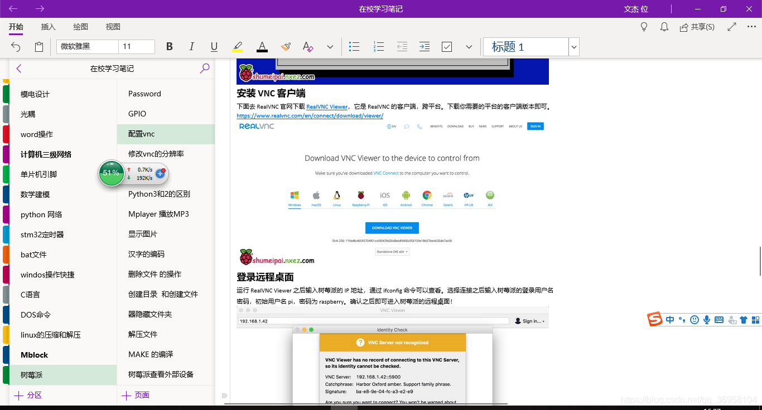Toggle italic formatting
This screenshot has height=410, width=762.
(192, 47)
